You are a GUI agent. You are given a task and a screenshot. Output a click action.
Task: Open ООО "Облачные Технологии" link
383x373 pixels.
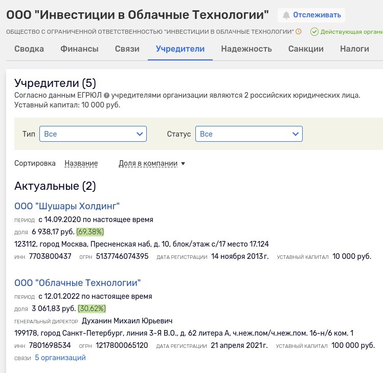(x=77, y=283)
